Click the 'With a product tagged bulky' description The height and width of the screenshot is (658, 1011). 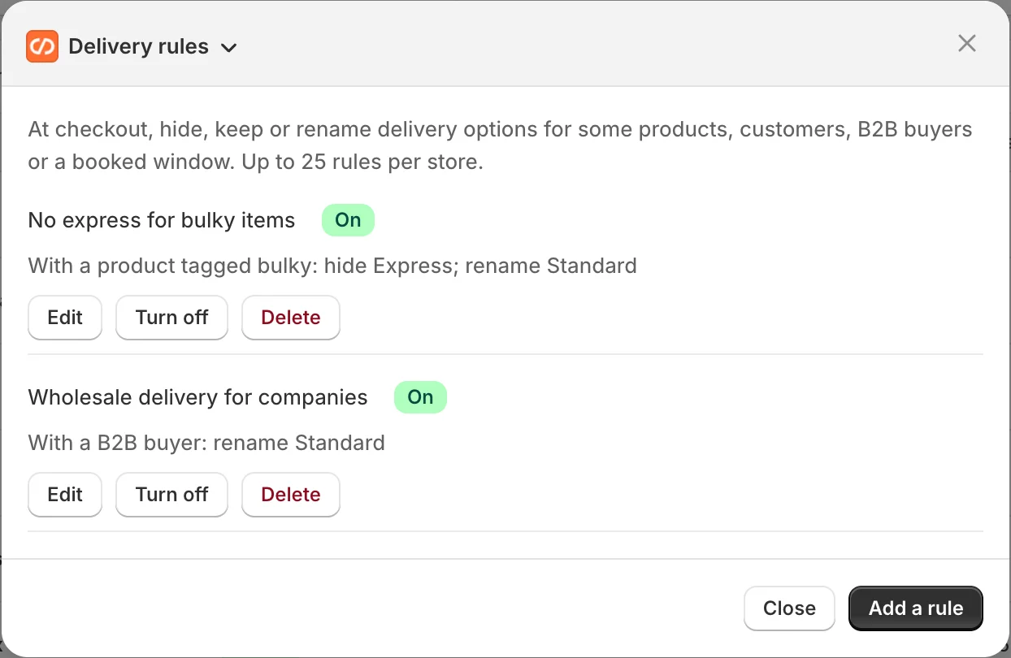[332, 266]
